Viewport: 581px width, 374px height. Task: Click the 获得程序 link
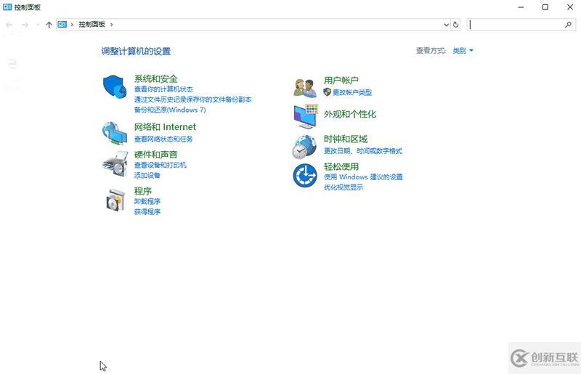(147, 211)
